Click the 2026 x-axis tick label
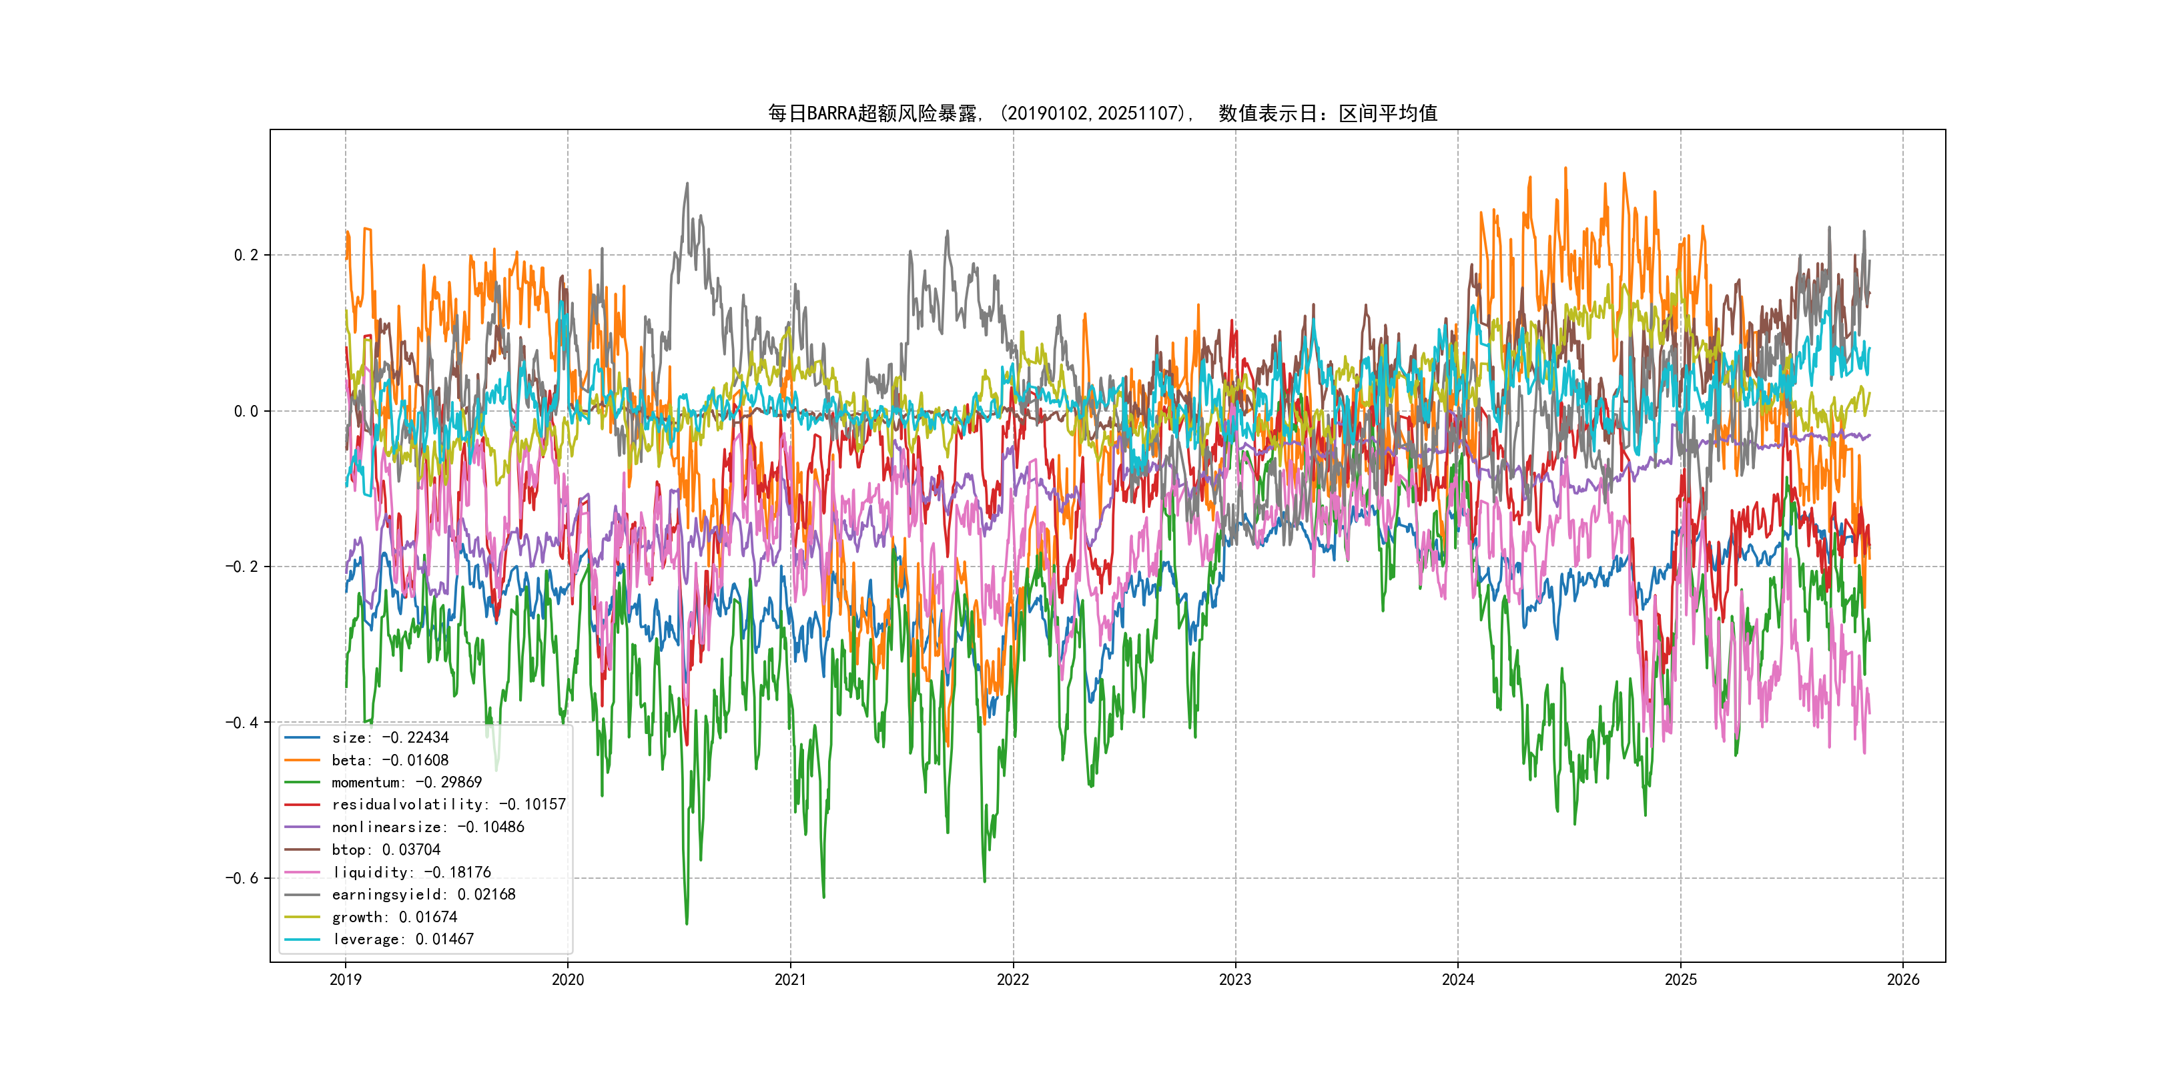 click(1902, 980)
